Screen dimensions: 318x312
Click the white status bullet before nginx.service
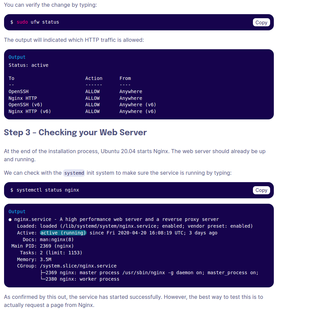10,220
